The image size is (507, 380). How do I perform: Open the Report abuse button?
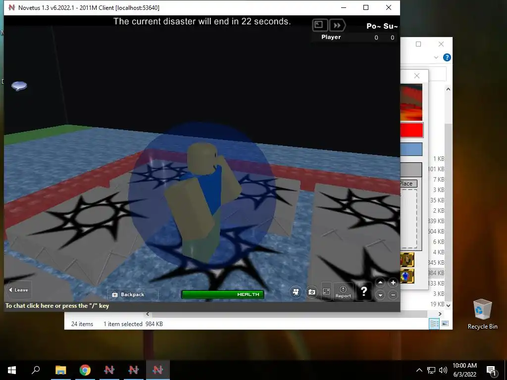click(343, 292)
